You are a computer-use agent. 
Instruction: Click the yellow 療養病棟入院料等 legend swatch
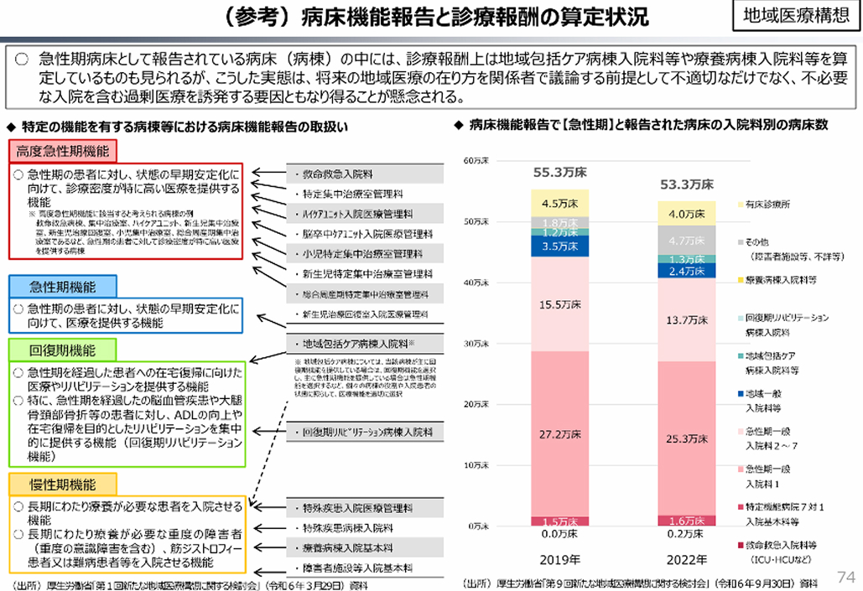tap(741, 280)
